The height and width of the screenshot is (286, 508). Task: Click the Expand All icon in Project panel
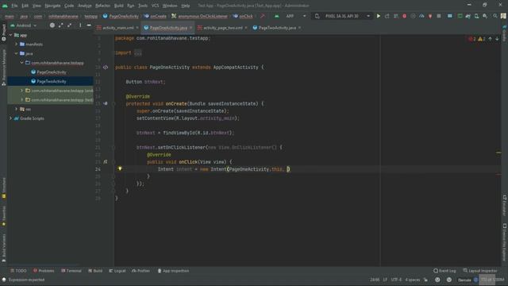[x=61, y=25]
